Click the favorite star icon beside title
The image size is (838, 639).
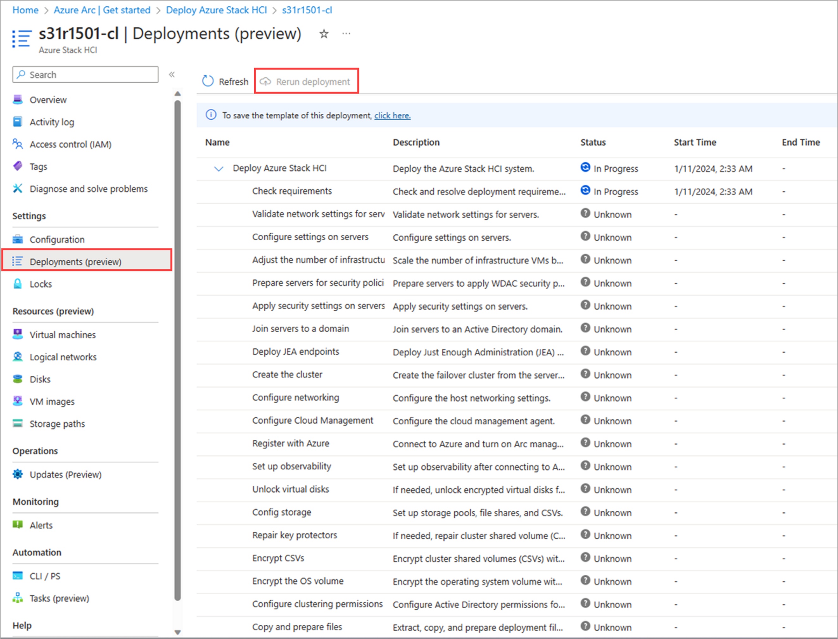[x=324, y=34]
